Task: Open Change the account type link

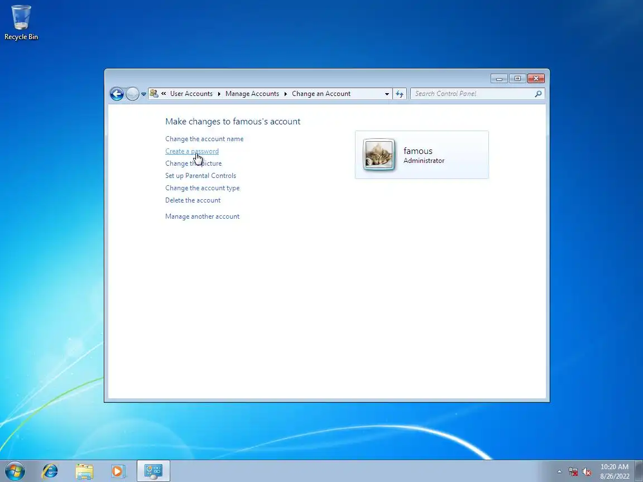Action: 203,188
